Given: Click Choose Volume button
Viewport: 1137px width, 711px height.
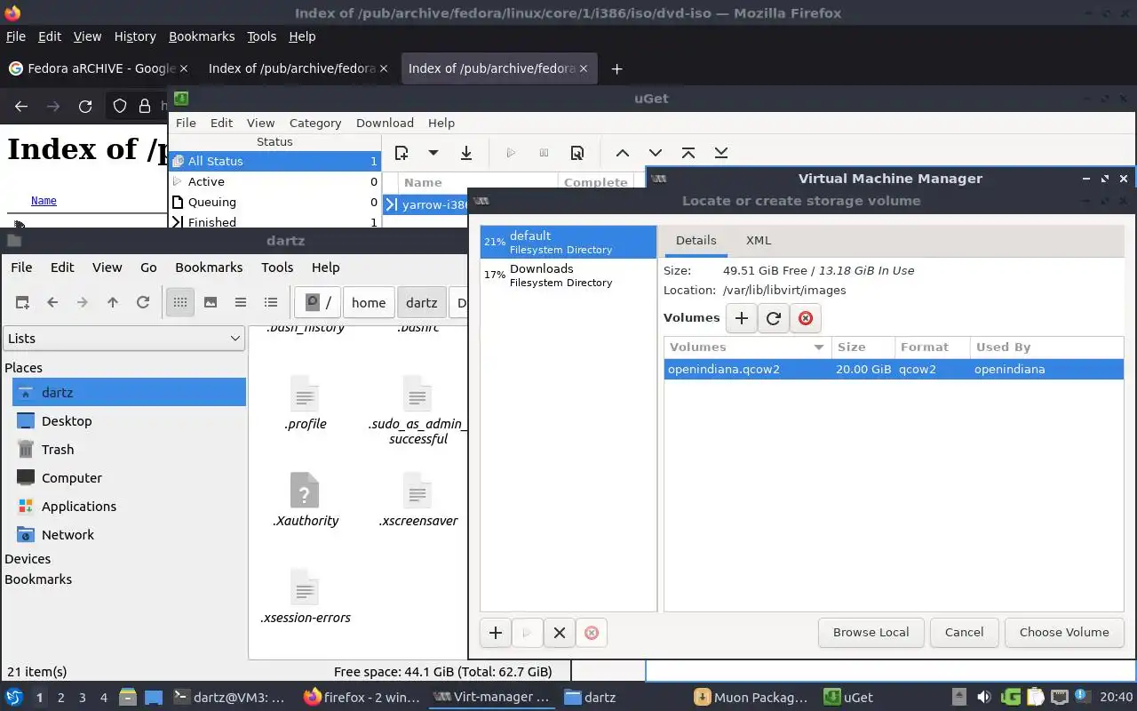Looking at the screenshot, I should point(1064,633).
